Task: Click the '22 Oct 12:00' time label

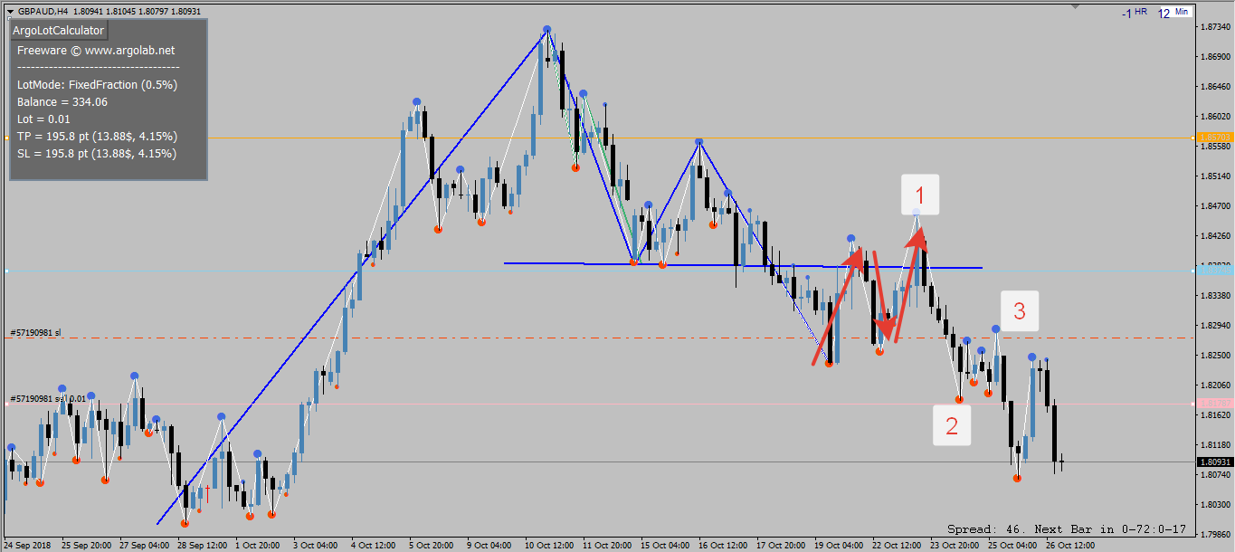Action: coord(897,546)
